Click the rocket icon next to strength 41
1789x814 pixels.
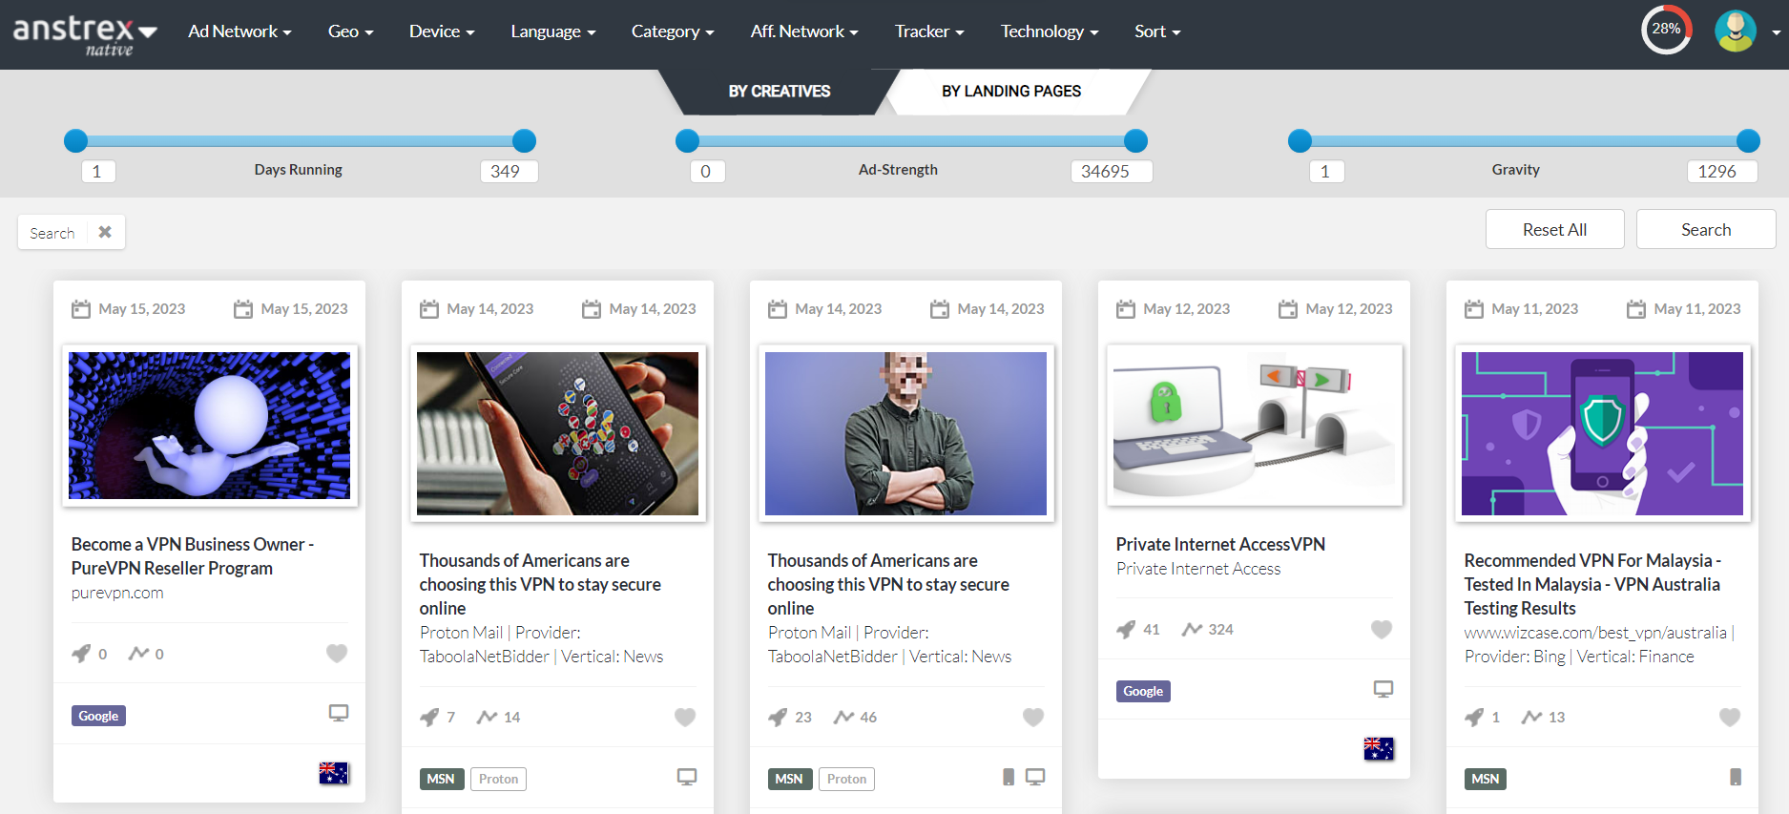point(1127,629)
